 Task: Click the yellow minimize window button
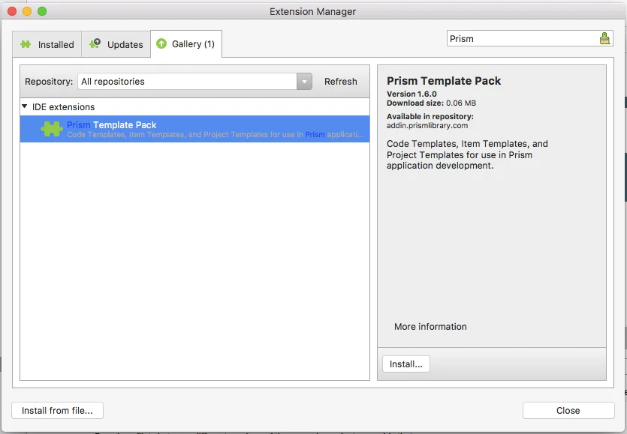(27, 11)
